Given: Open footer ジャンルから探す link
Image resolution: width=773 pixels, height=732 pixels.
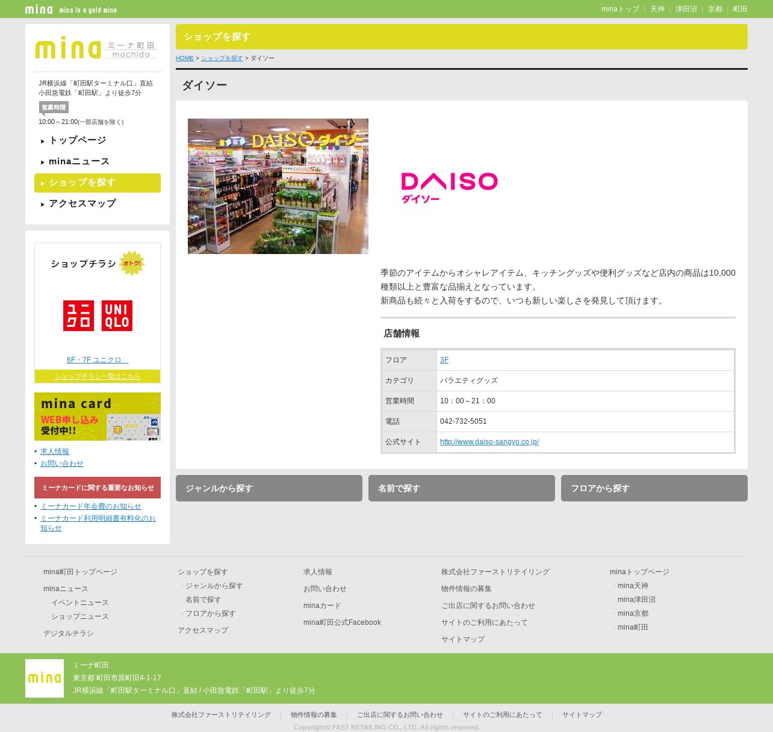Looking at the screenshot, I should (x=214, y=586).
